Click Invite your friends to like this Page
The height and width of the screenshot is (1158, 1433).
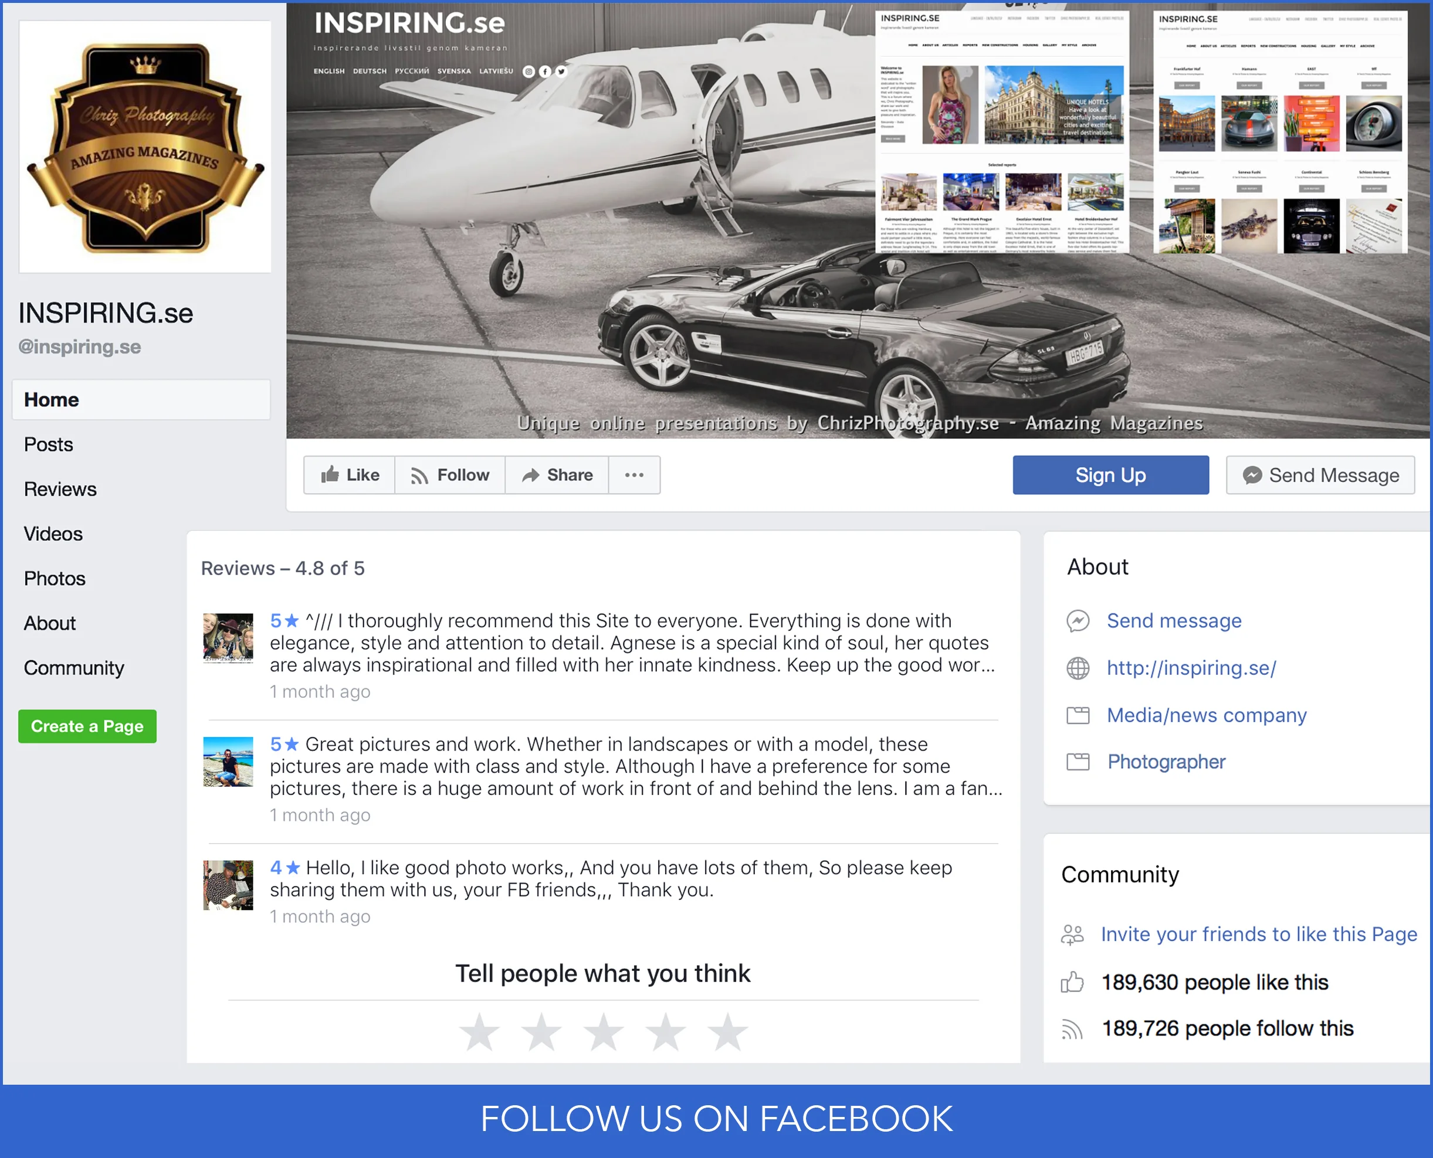1258,934
